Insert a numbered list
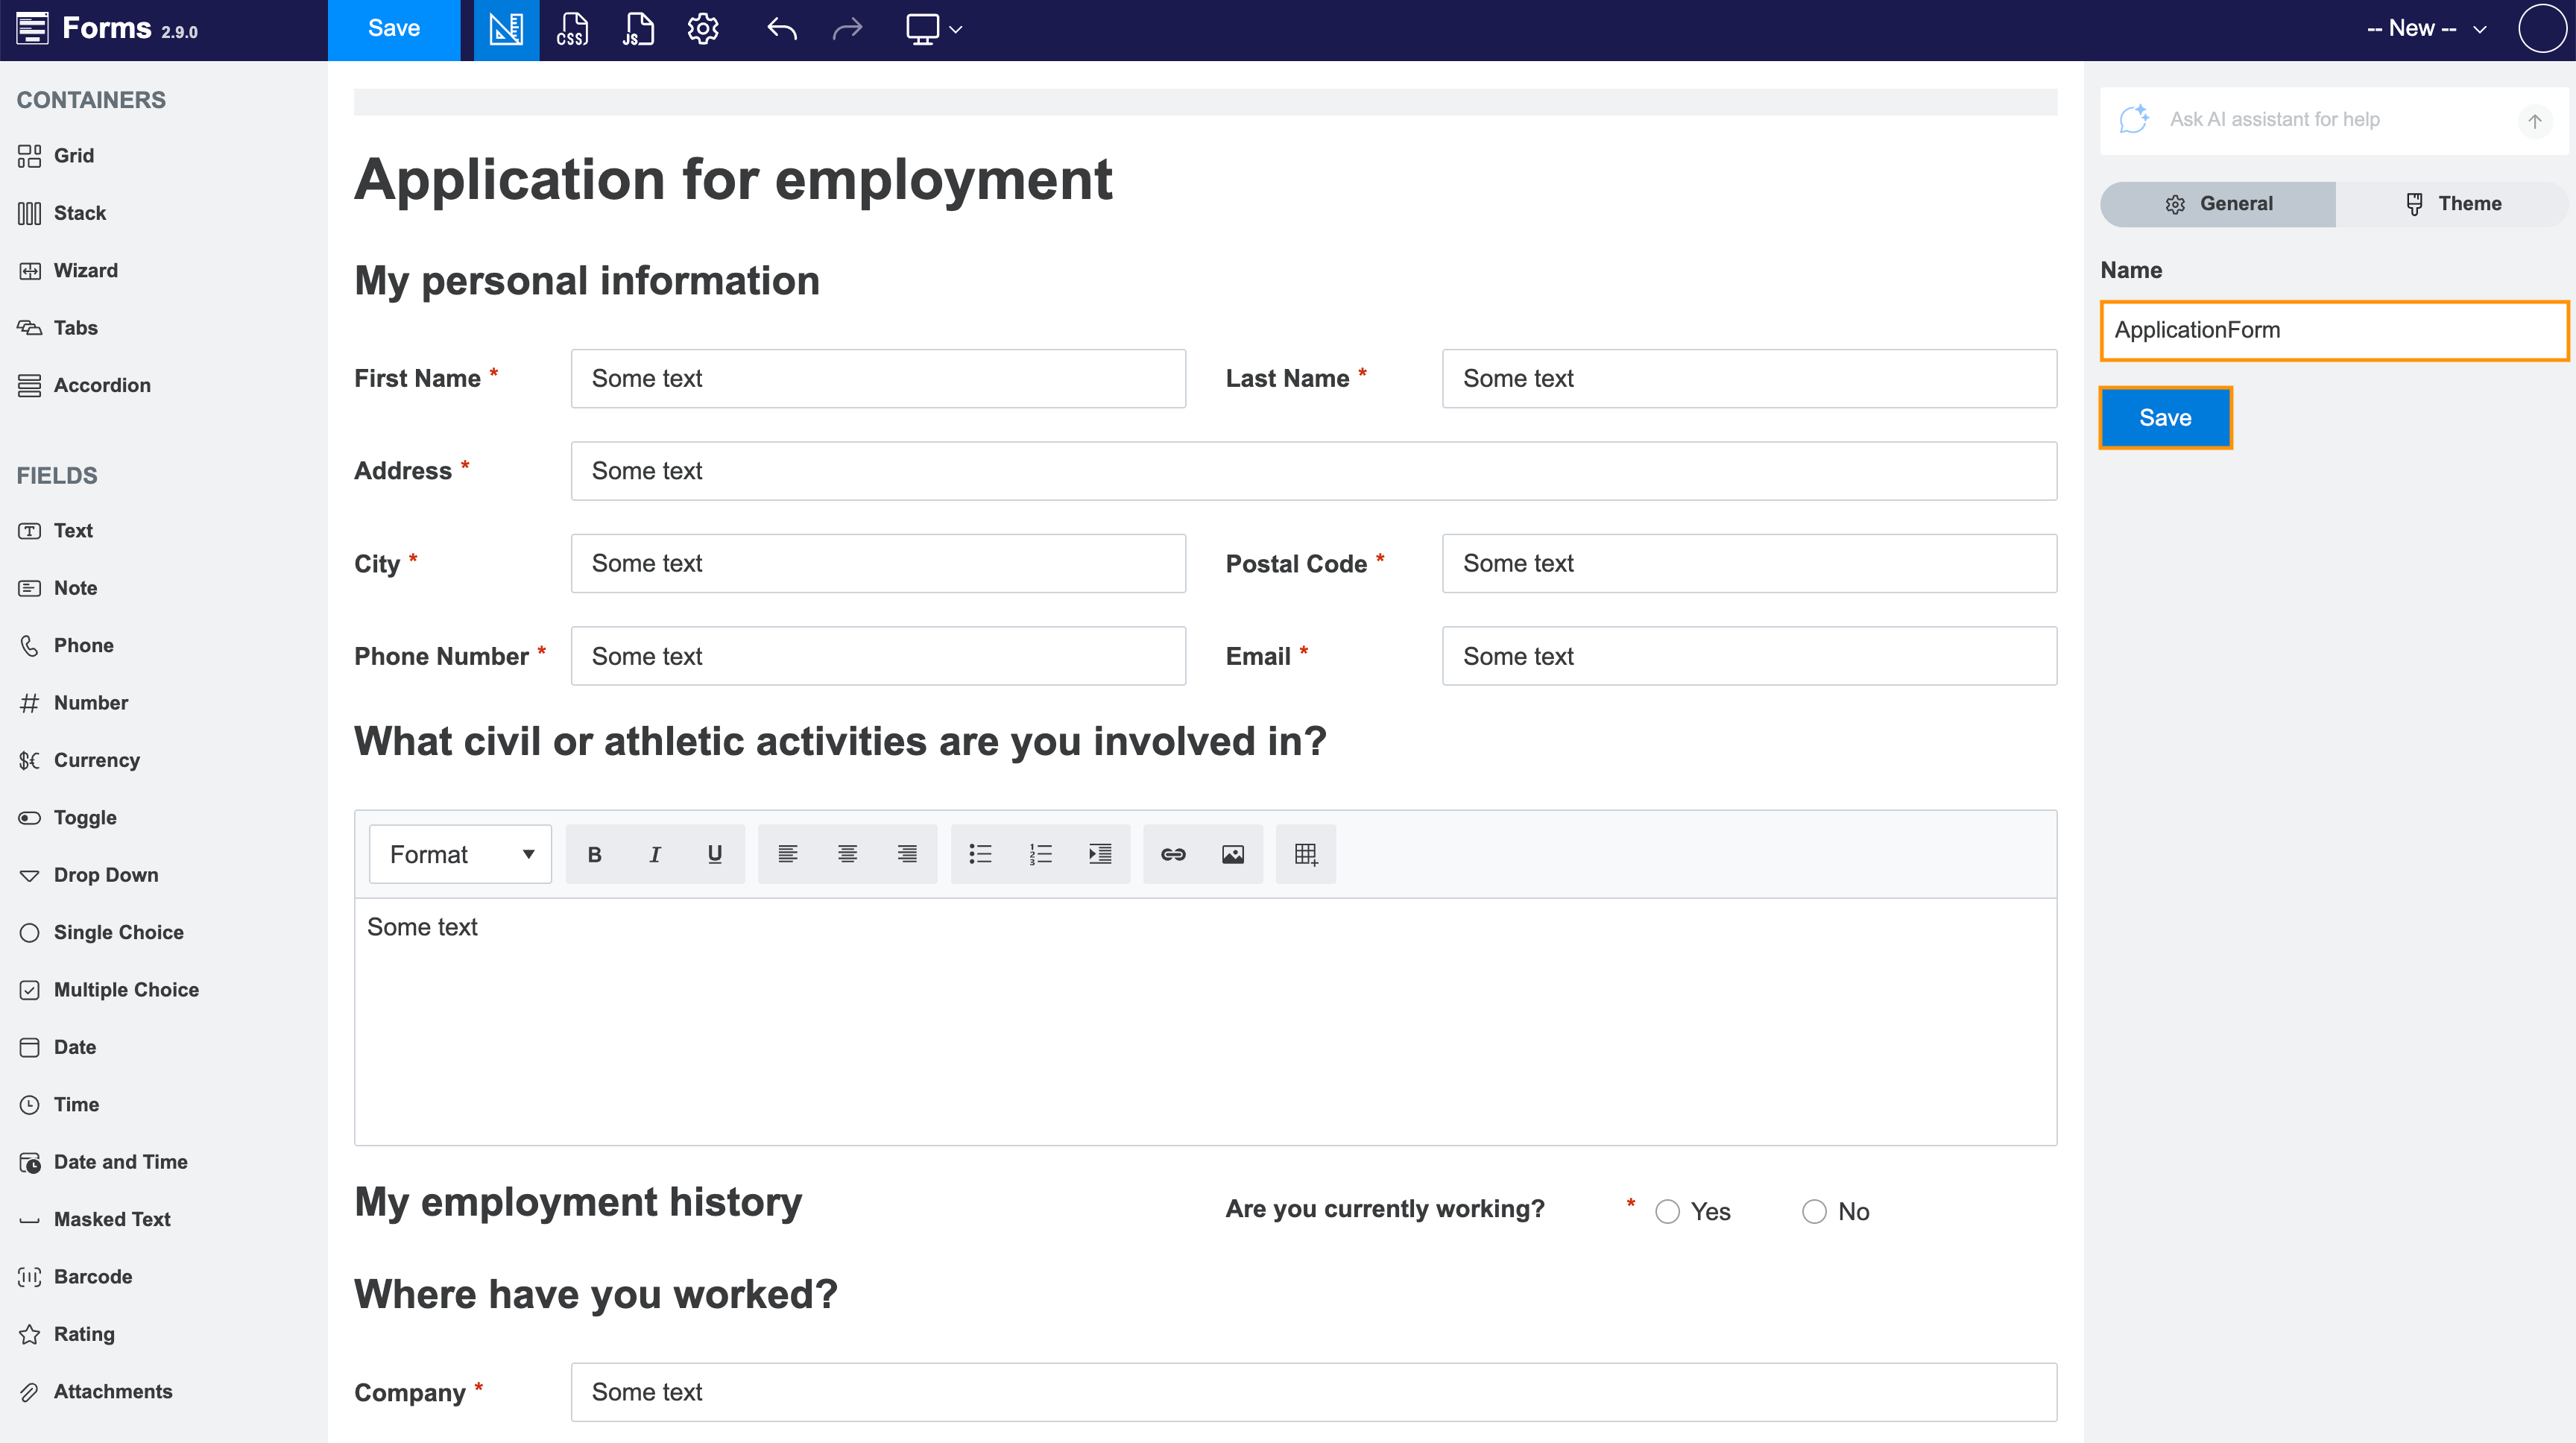 click(x=1040, y=854)
